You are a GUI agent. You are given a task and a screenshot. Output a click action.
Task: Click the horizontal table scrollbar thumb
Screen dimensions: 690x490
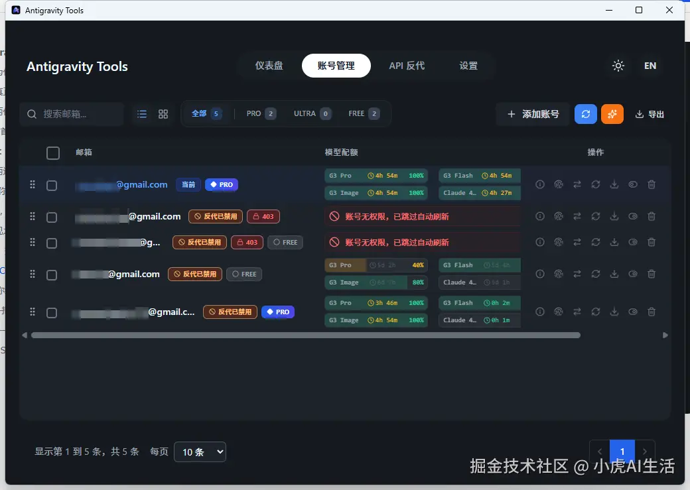306,335
